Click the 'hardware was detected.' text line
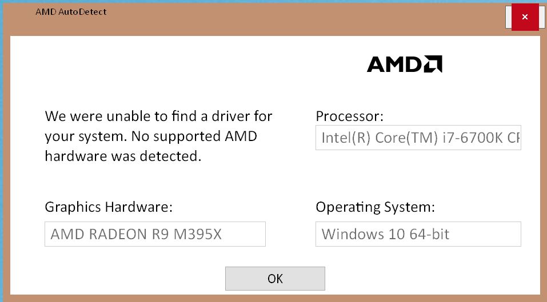The image size is (547, 302). click(x=123, y=156)
